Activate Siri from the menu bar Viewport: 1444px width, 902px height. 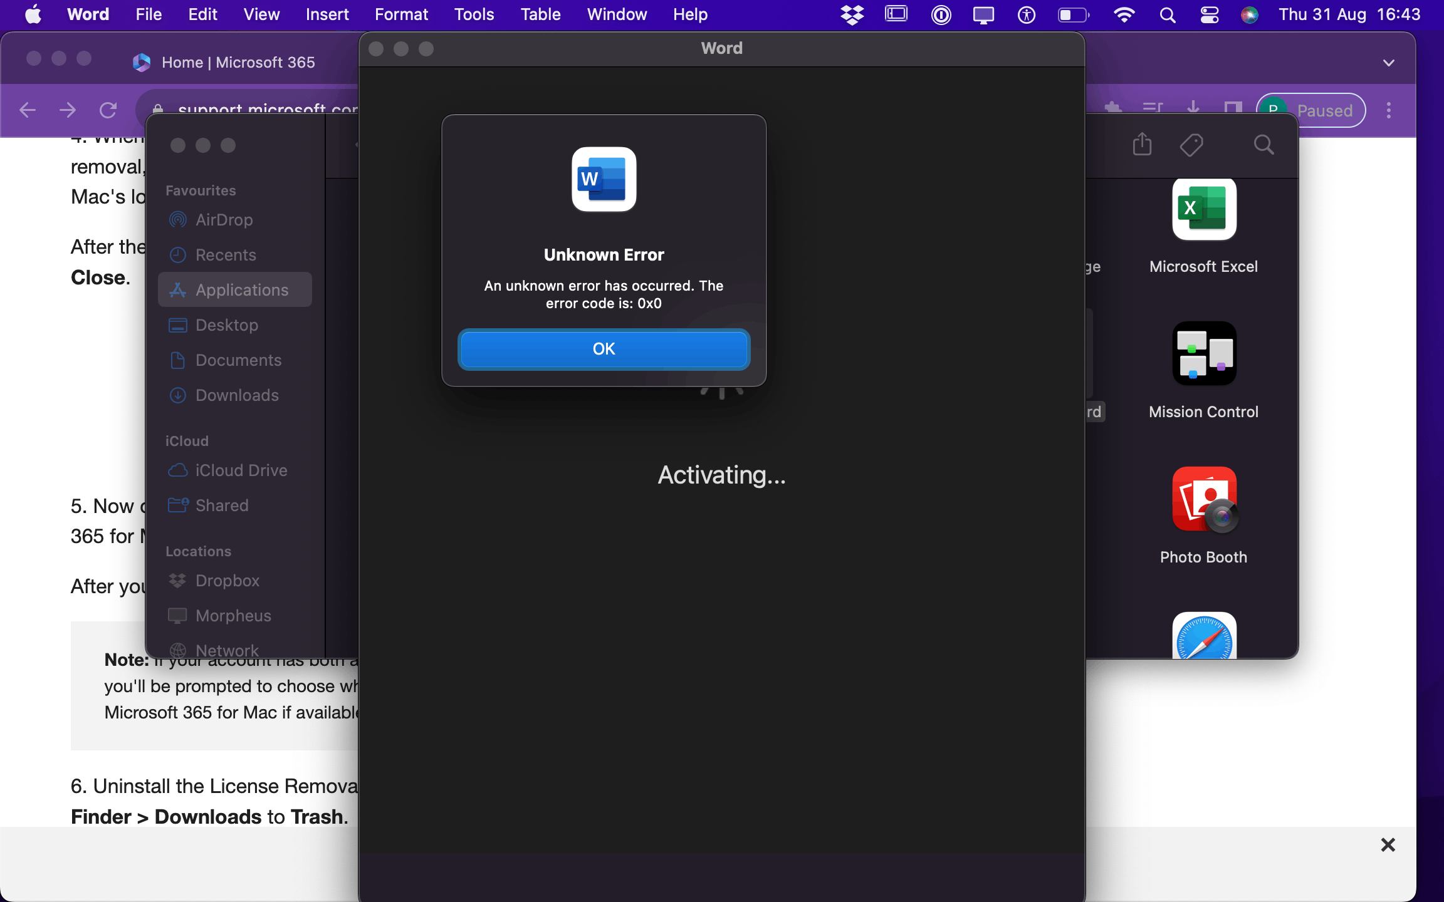[1251, 14]
